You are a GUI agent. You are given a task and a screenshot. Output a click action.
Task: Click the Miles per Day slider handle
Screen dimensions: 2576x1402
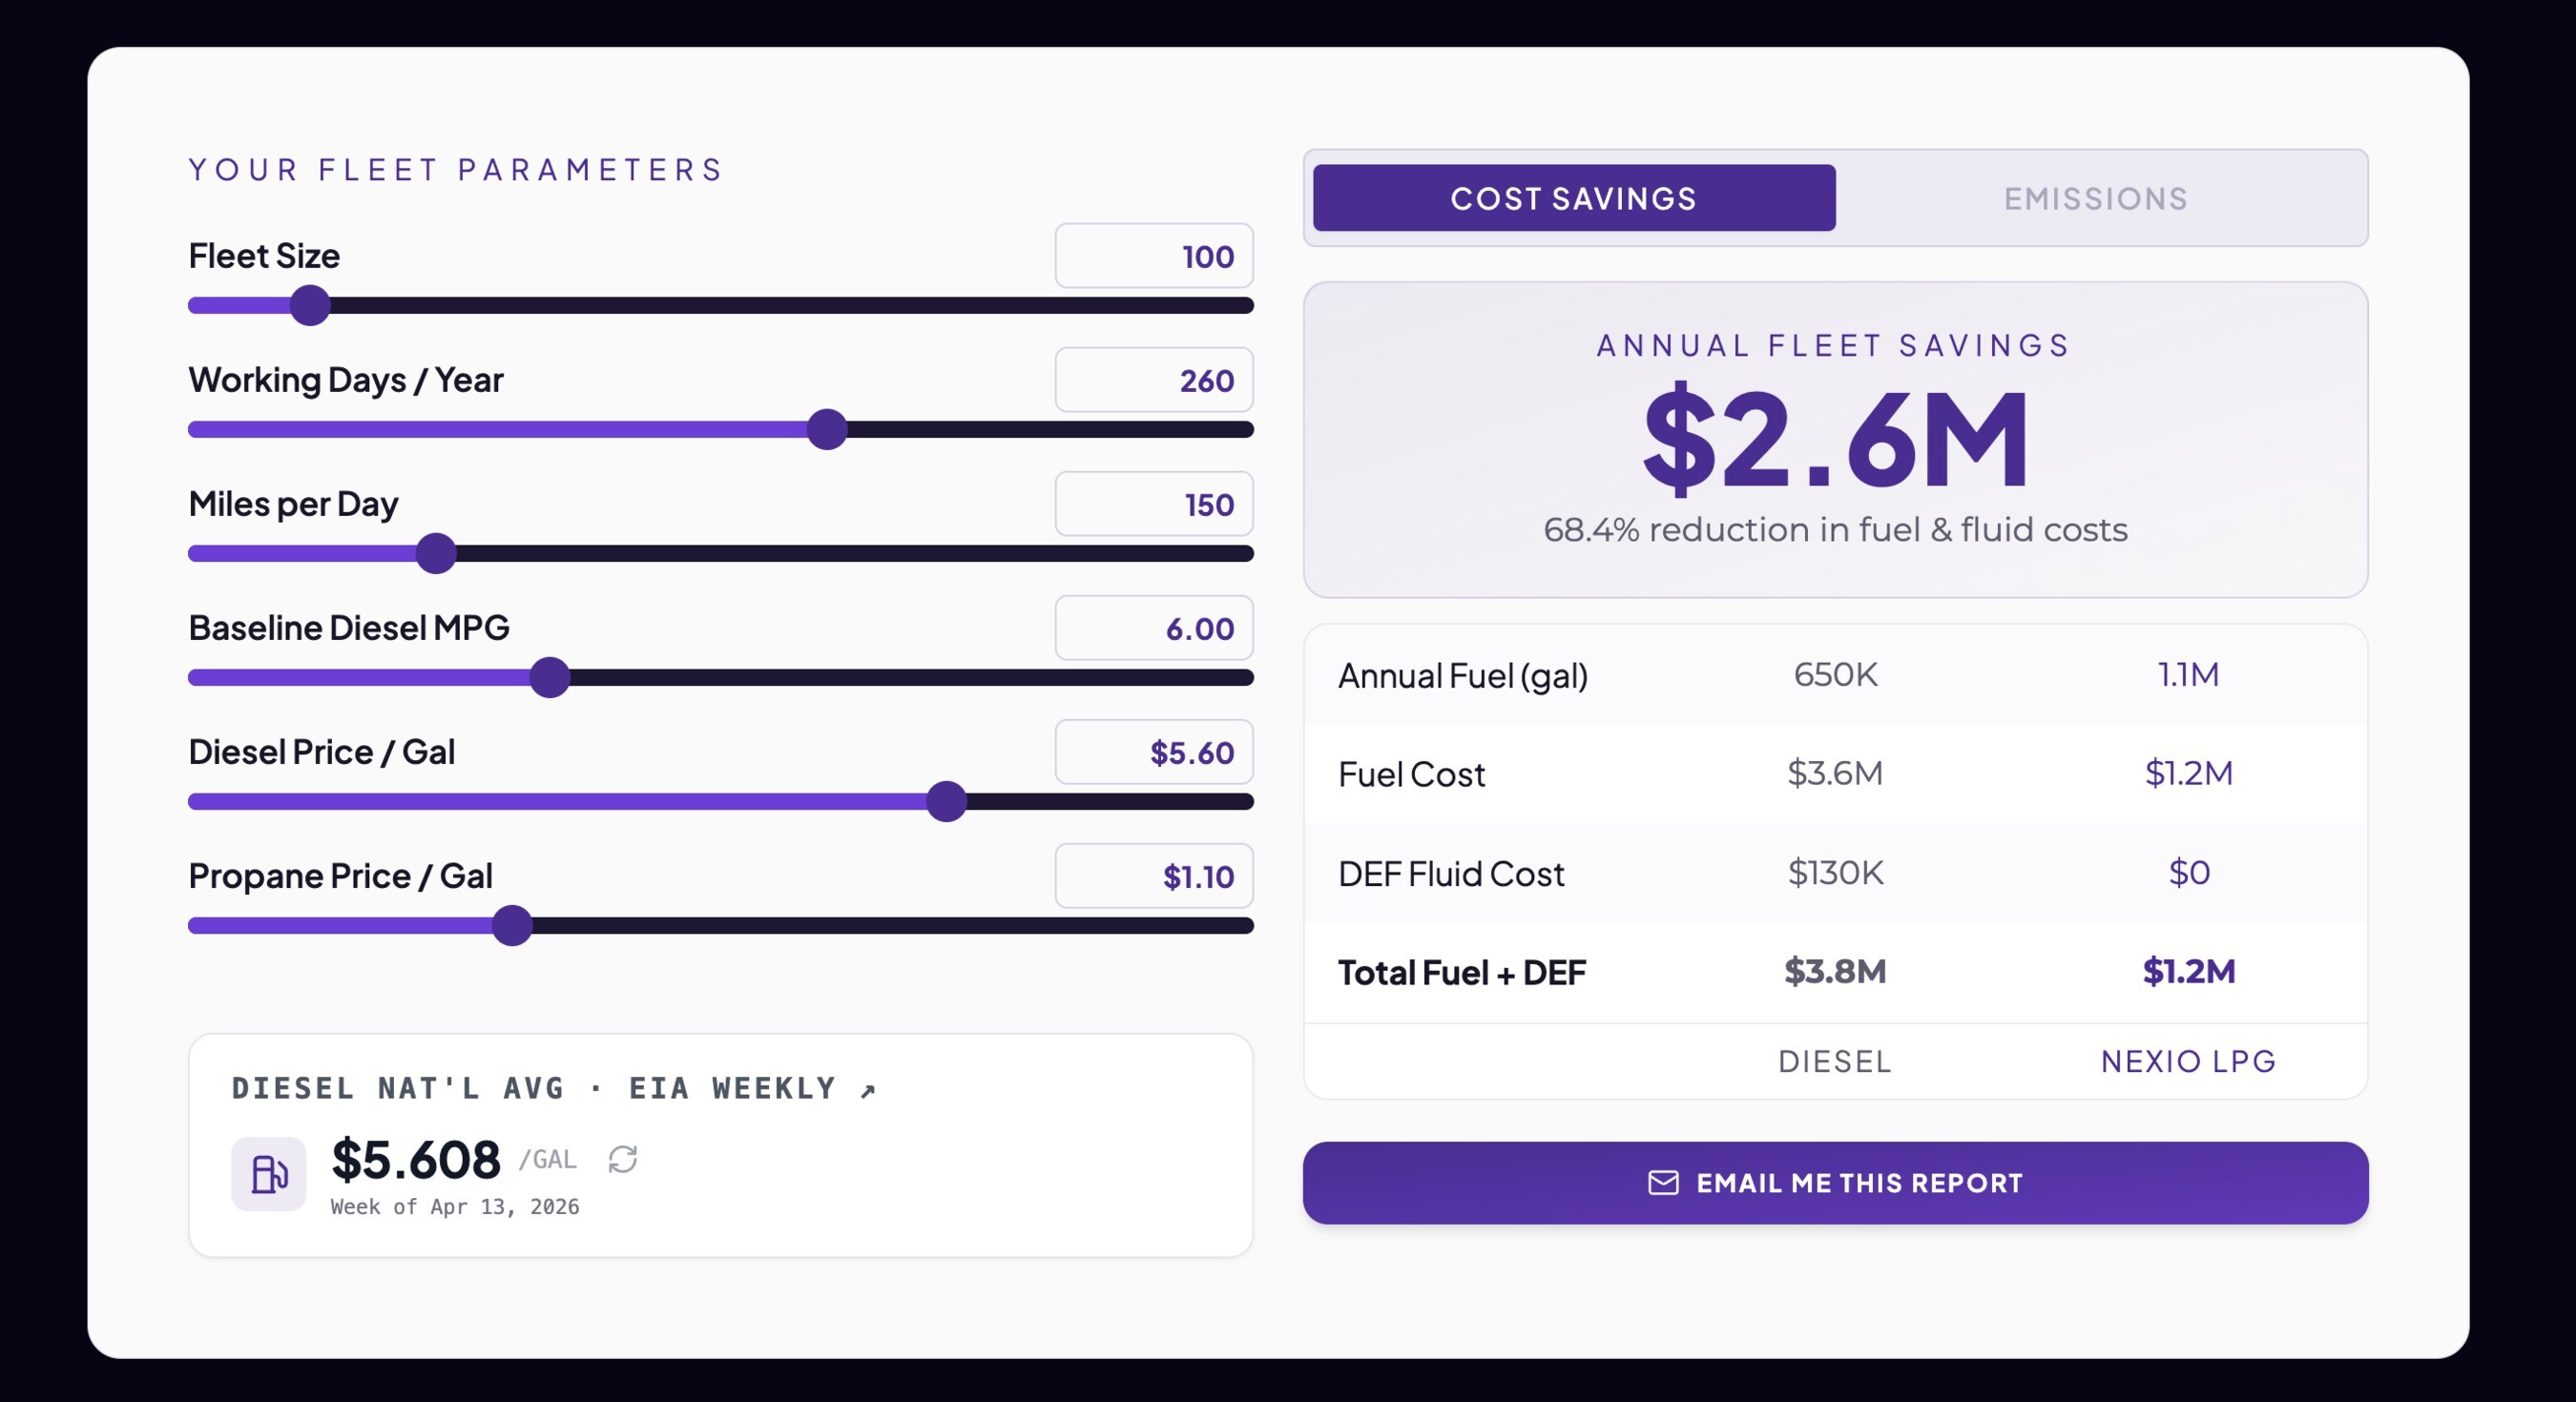coord(436,553)
